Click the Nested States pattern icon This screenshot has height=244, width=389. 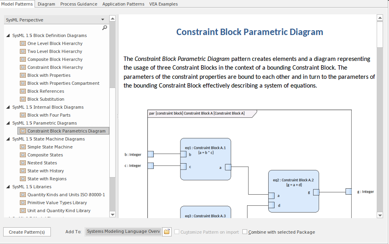pyautogui.click(x=22, y=163)
